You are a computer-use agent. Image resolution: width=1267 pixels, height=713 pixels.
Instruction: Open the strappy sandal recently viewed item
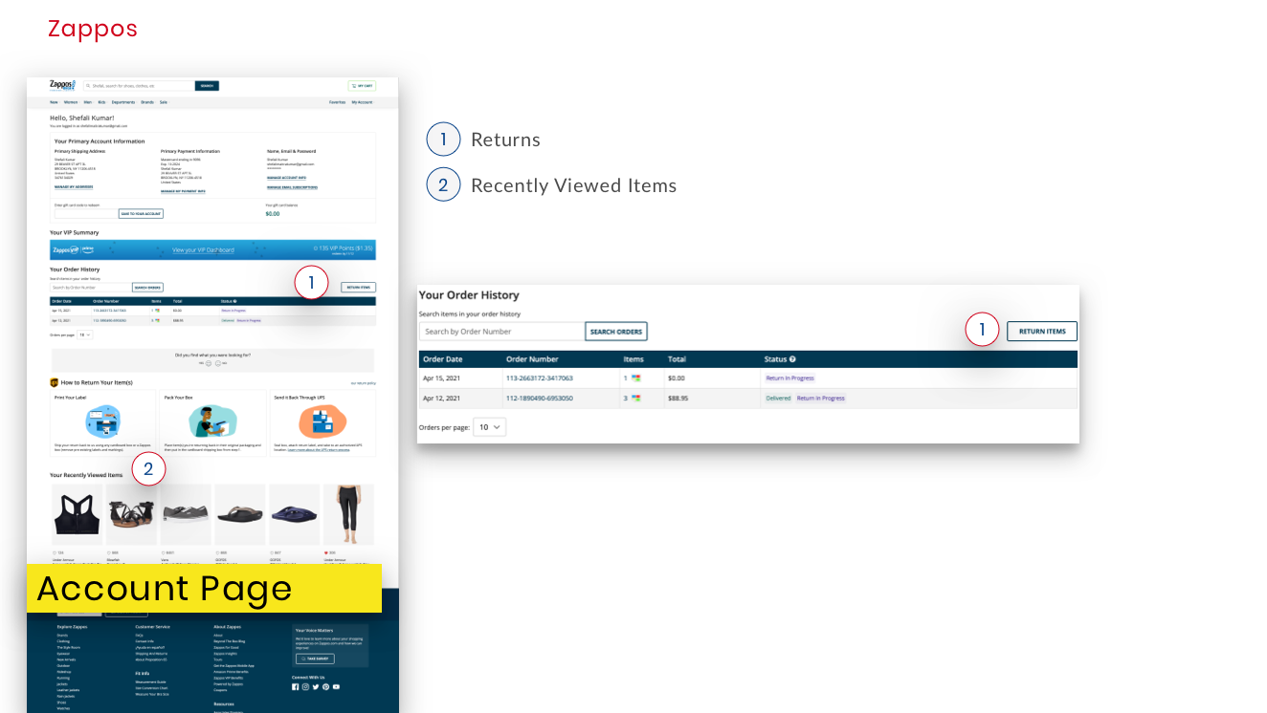[131, 514]
